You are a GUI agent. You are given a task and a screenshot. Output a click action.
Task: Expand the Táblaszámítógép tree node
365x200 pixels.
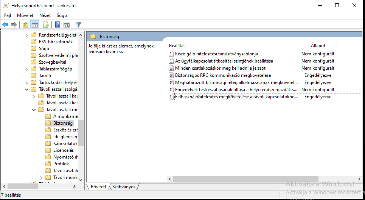[x=26, y=69]
